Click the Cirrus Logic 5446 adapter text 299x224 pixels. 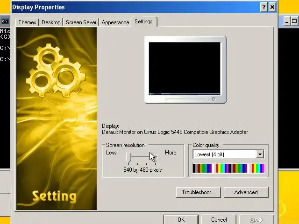coord(175,132)
